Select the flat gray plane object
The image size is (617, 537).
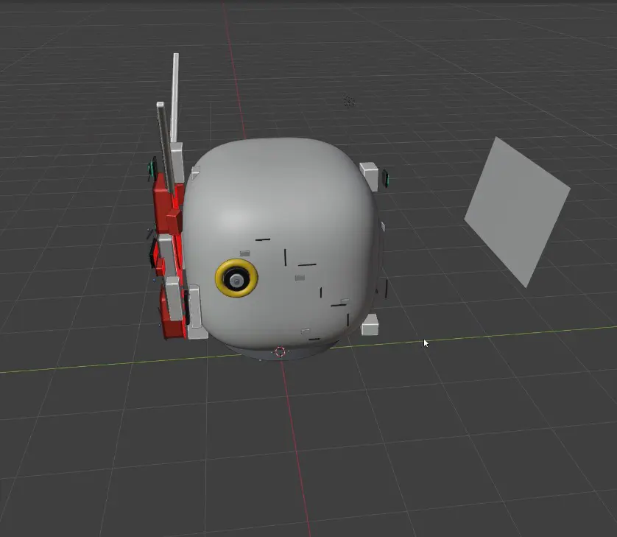click(517, 212)
